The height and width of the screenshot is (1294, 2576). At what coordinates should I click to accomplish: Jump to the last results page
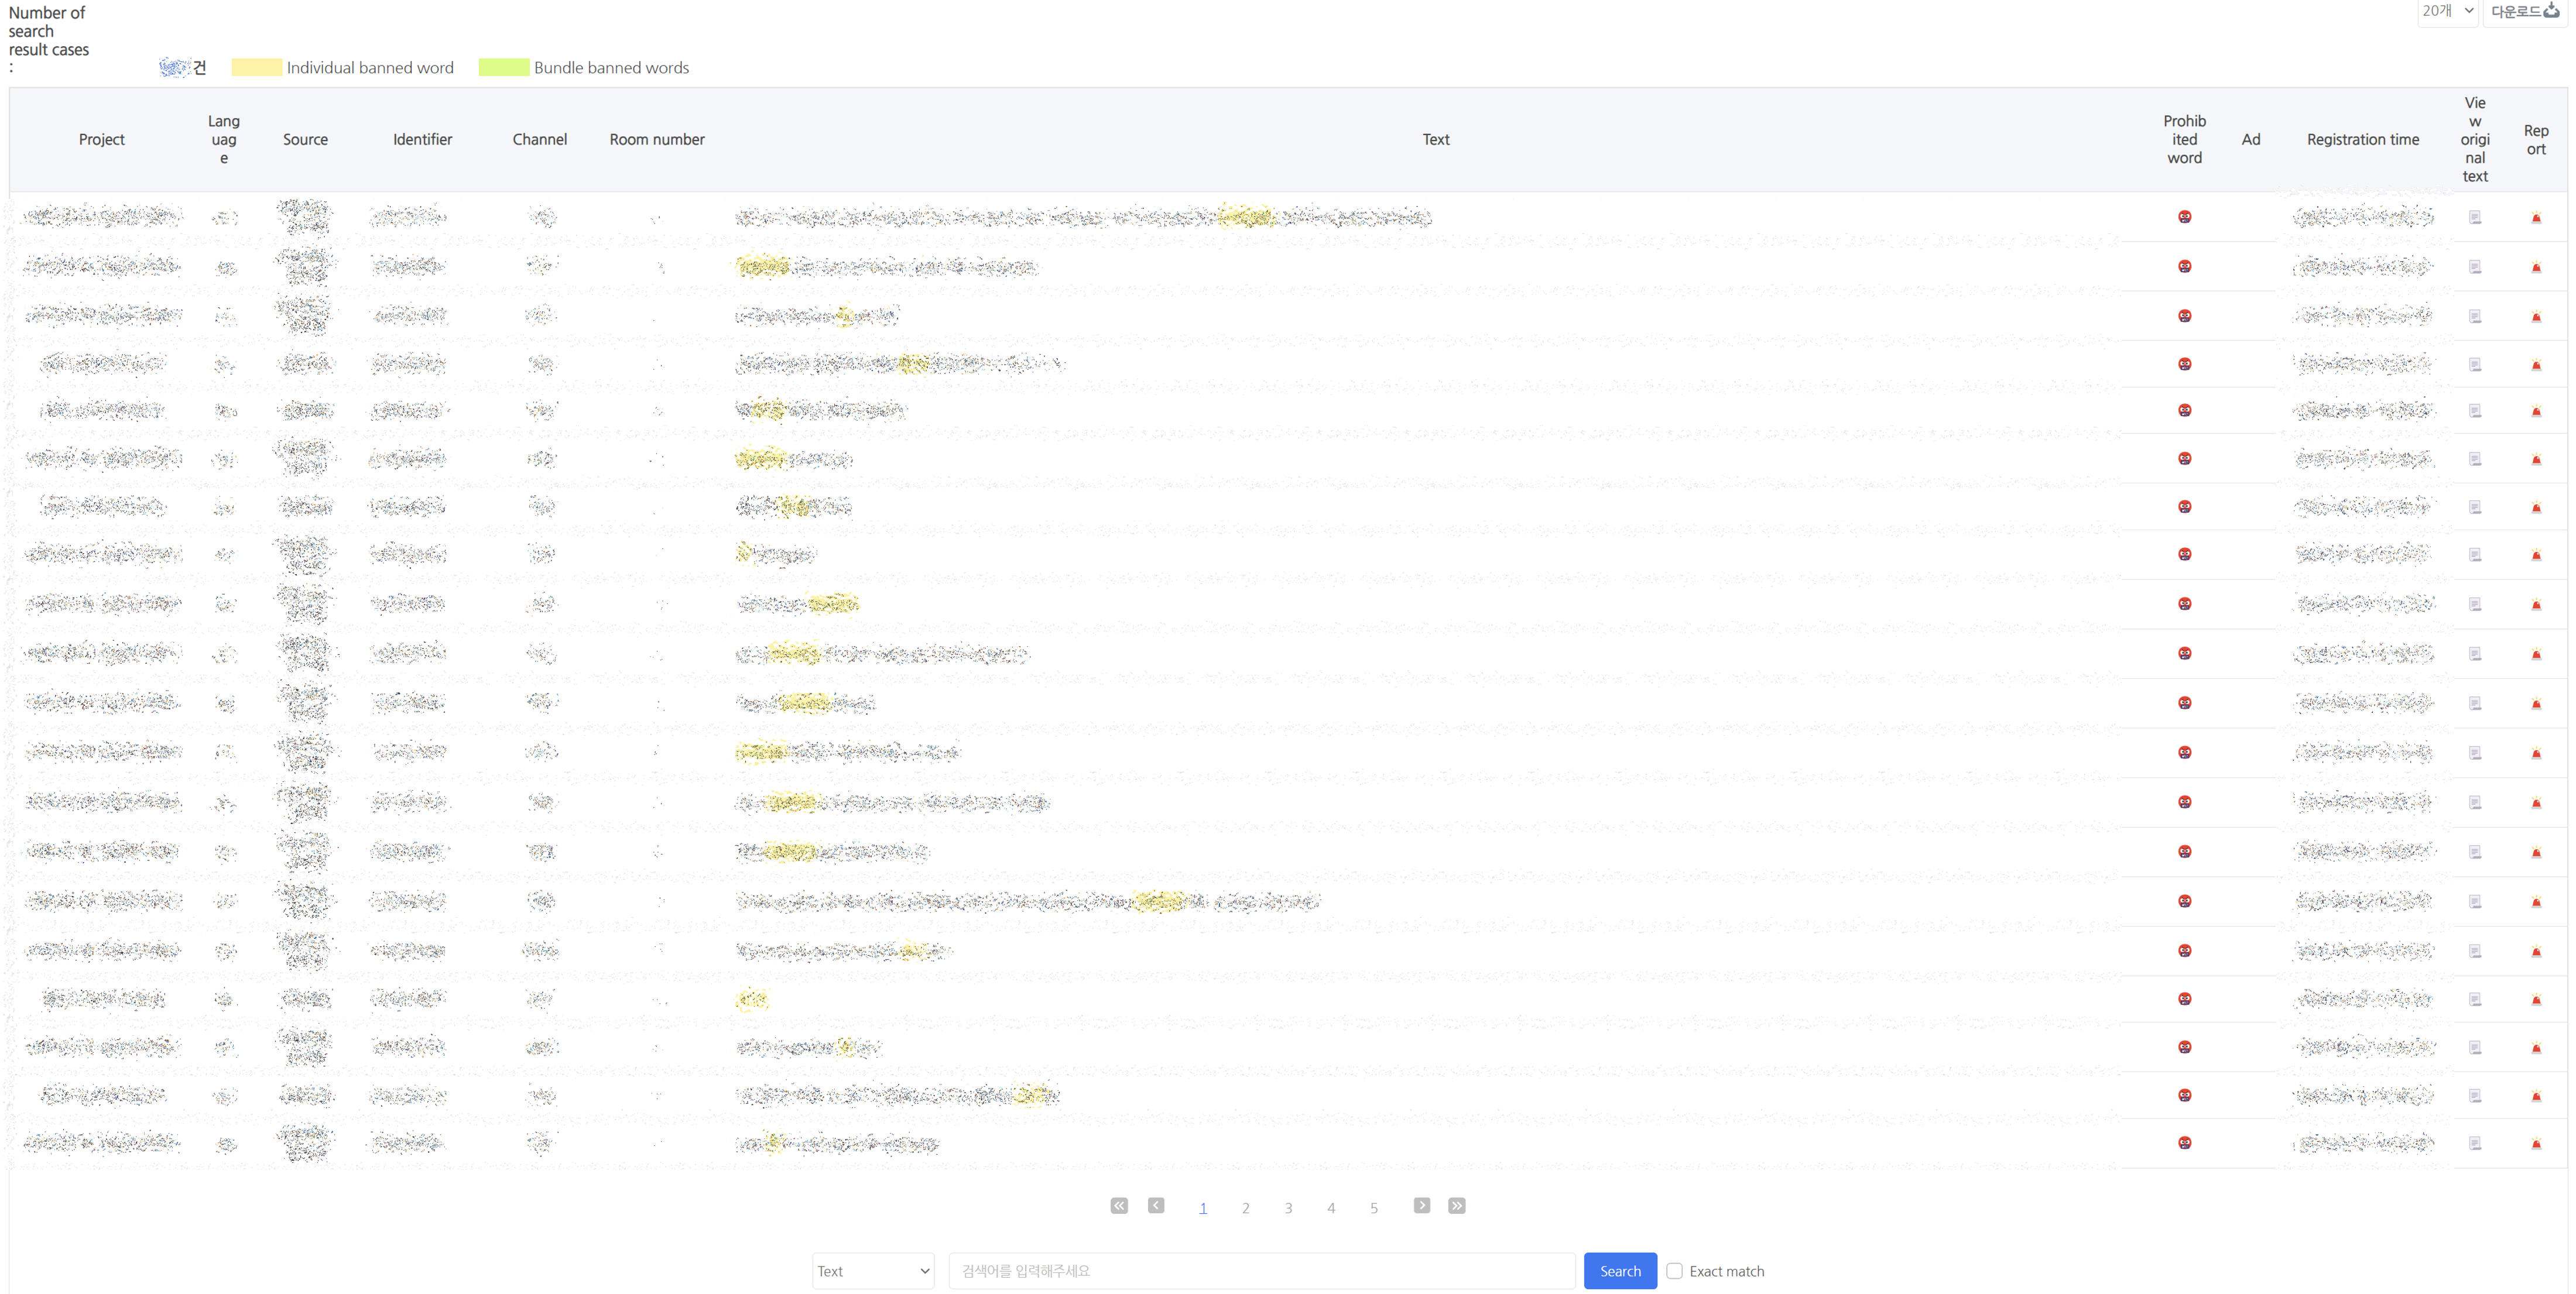point(1457,1206)
